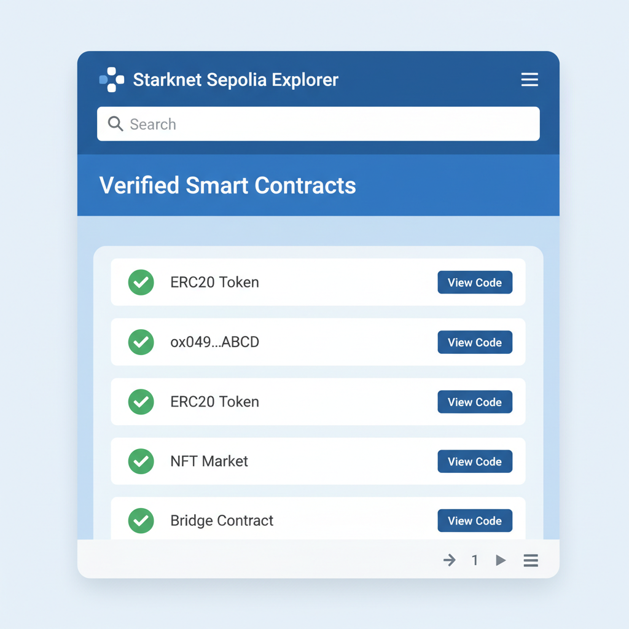Click the verified icon next to ox049...ABCD

141,342
